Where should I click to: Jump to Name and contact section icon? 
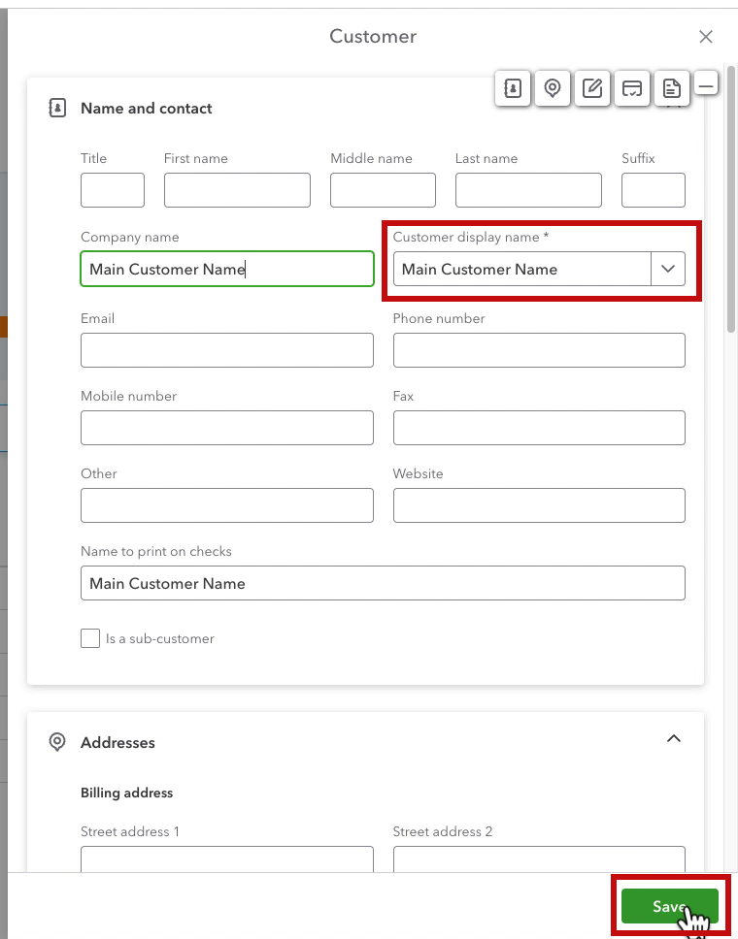click(513, 88)
